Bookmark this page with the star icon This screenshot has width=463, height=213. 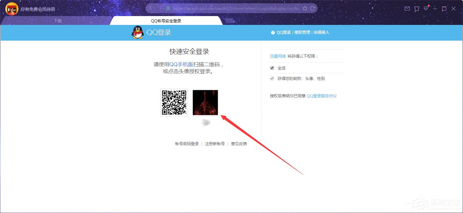tap(305, 8)
